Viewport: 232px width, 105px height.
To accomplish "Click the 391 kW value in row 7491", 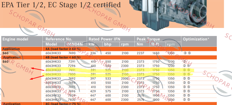I will [93, 70].
